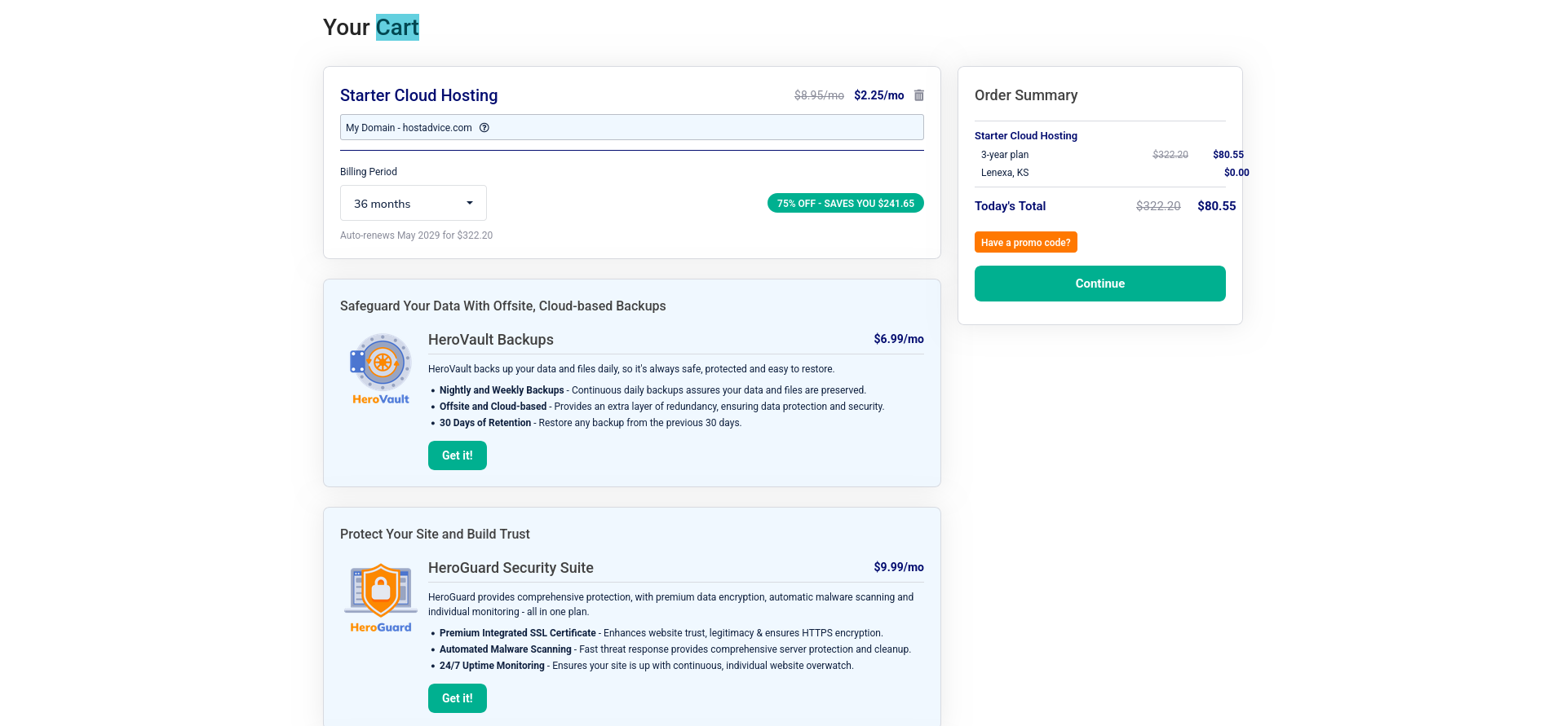Click the My Domain hostadvice.com field
This screenshot has width=1566, height=726.
632,127
